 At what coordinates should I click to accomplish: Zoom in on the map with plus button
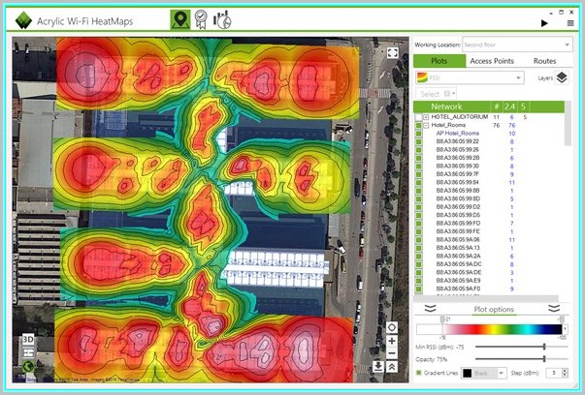(391, 341)
